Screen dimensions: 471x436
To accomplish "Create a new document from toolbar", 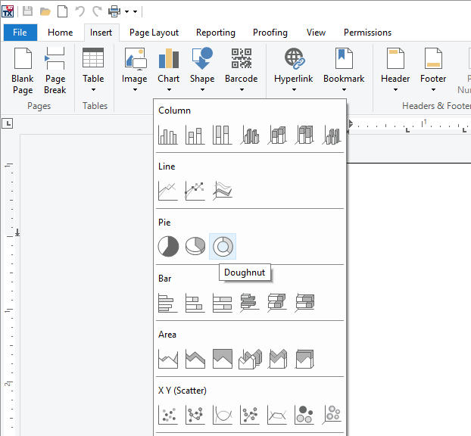I will 63,11.
